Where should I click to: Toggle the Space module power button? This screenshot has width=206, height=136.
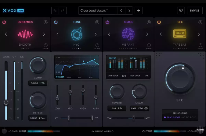click(107, 22)
